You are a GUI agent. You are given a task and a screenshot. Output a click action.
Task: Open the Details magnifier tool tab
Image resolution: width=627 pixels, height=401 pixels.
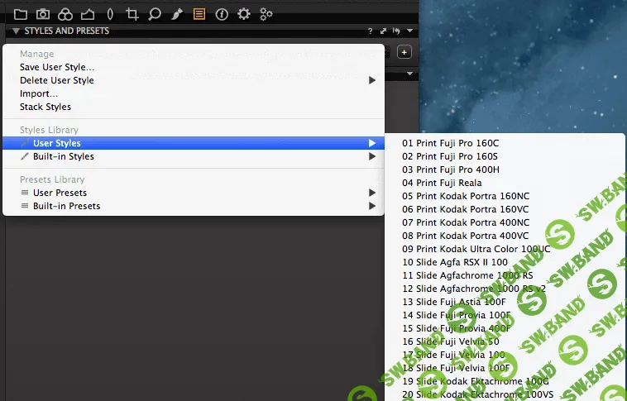(x=154, y=13)
